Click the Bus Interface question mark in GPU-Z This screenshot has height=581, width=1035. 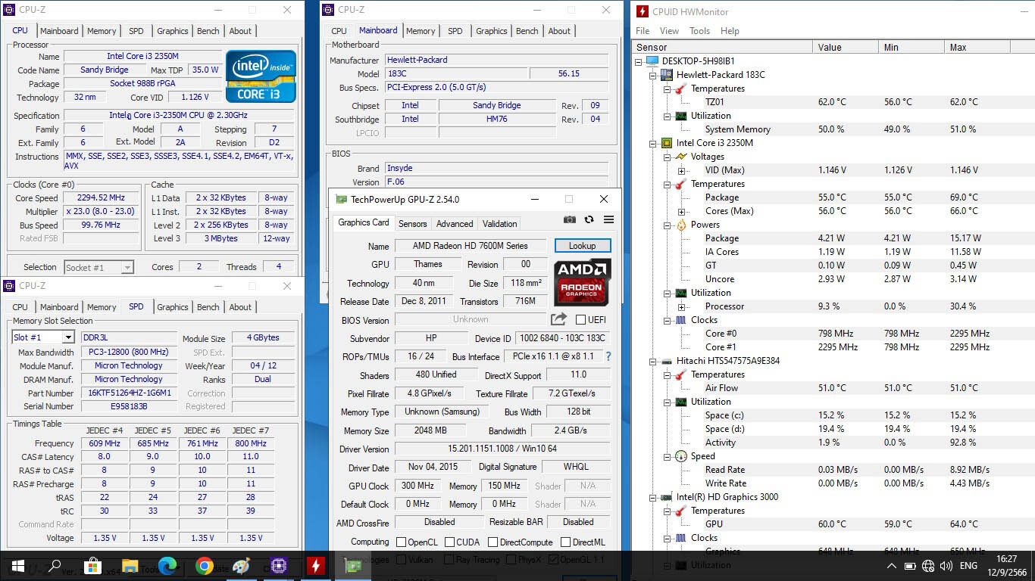coord(608,356)
